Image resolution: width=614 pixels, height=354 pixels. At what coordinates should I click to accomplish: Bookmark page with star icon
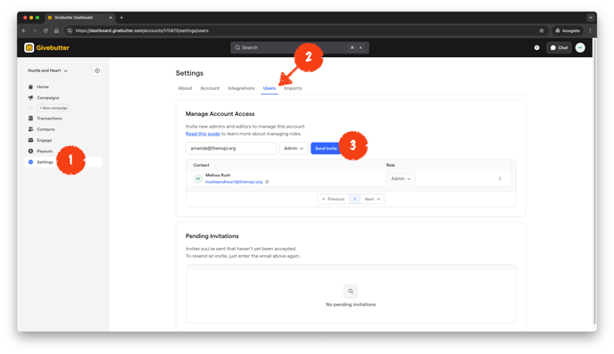(x=542, y=30)
